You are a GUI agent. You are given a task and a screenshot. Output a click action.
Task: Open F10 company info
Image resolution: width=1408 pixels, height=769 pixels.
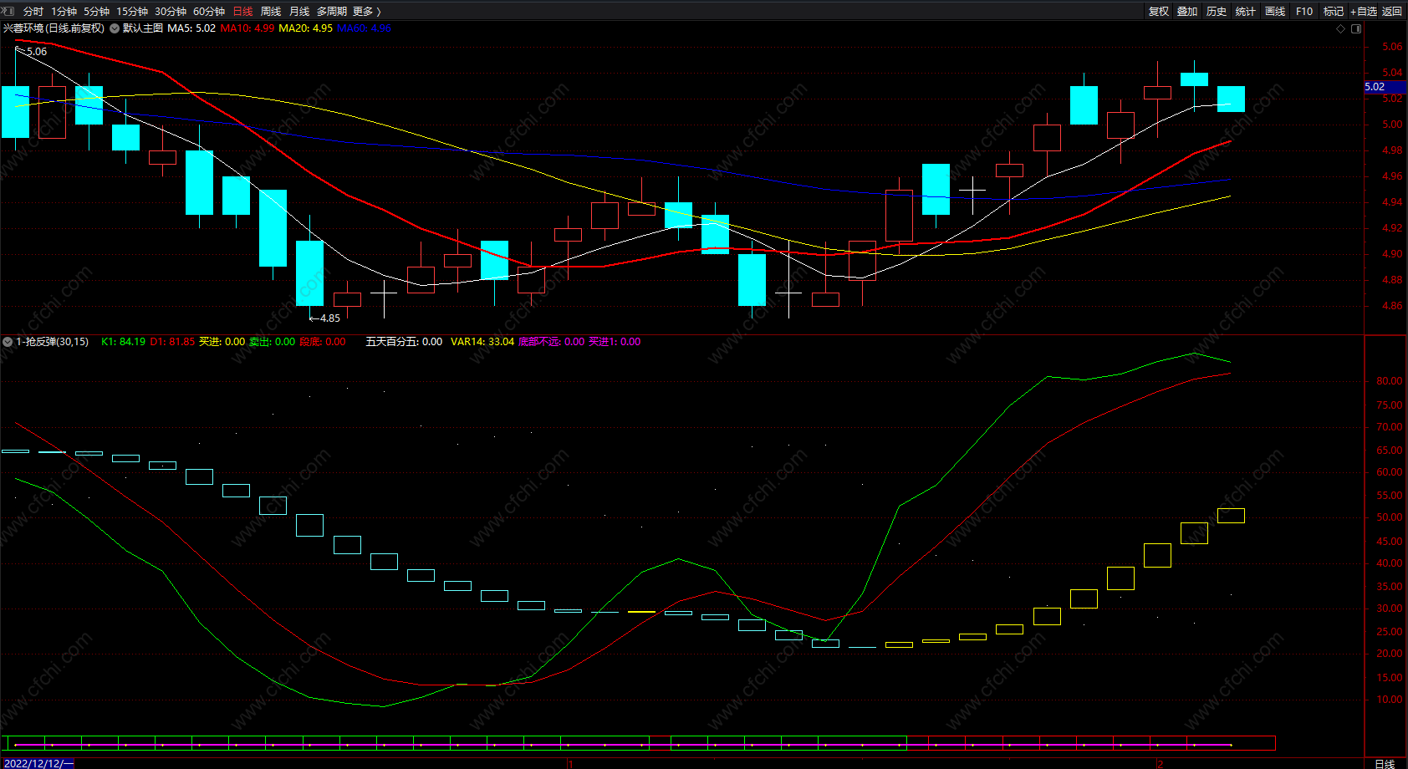coord(1304,11)
